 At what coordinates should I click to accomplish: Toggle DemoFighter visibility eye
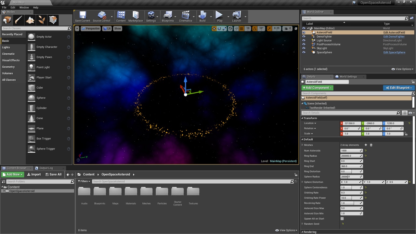pos(304,36)
